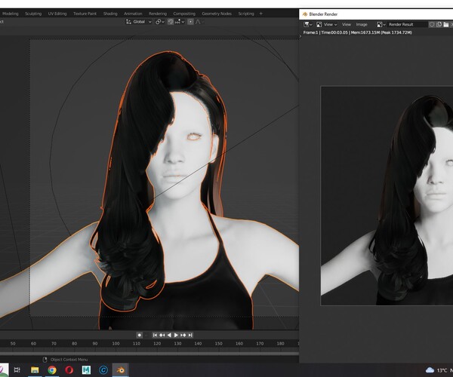Select frame 60 on the timeline ruler
This screenshot has width=453, height=377.
pyautogui.click(x=33, y=344)
